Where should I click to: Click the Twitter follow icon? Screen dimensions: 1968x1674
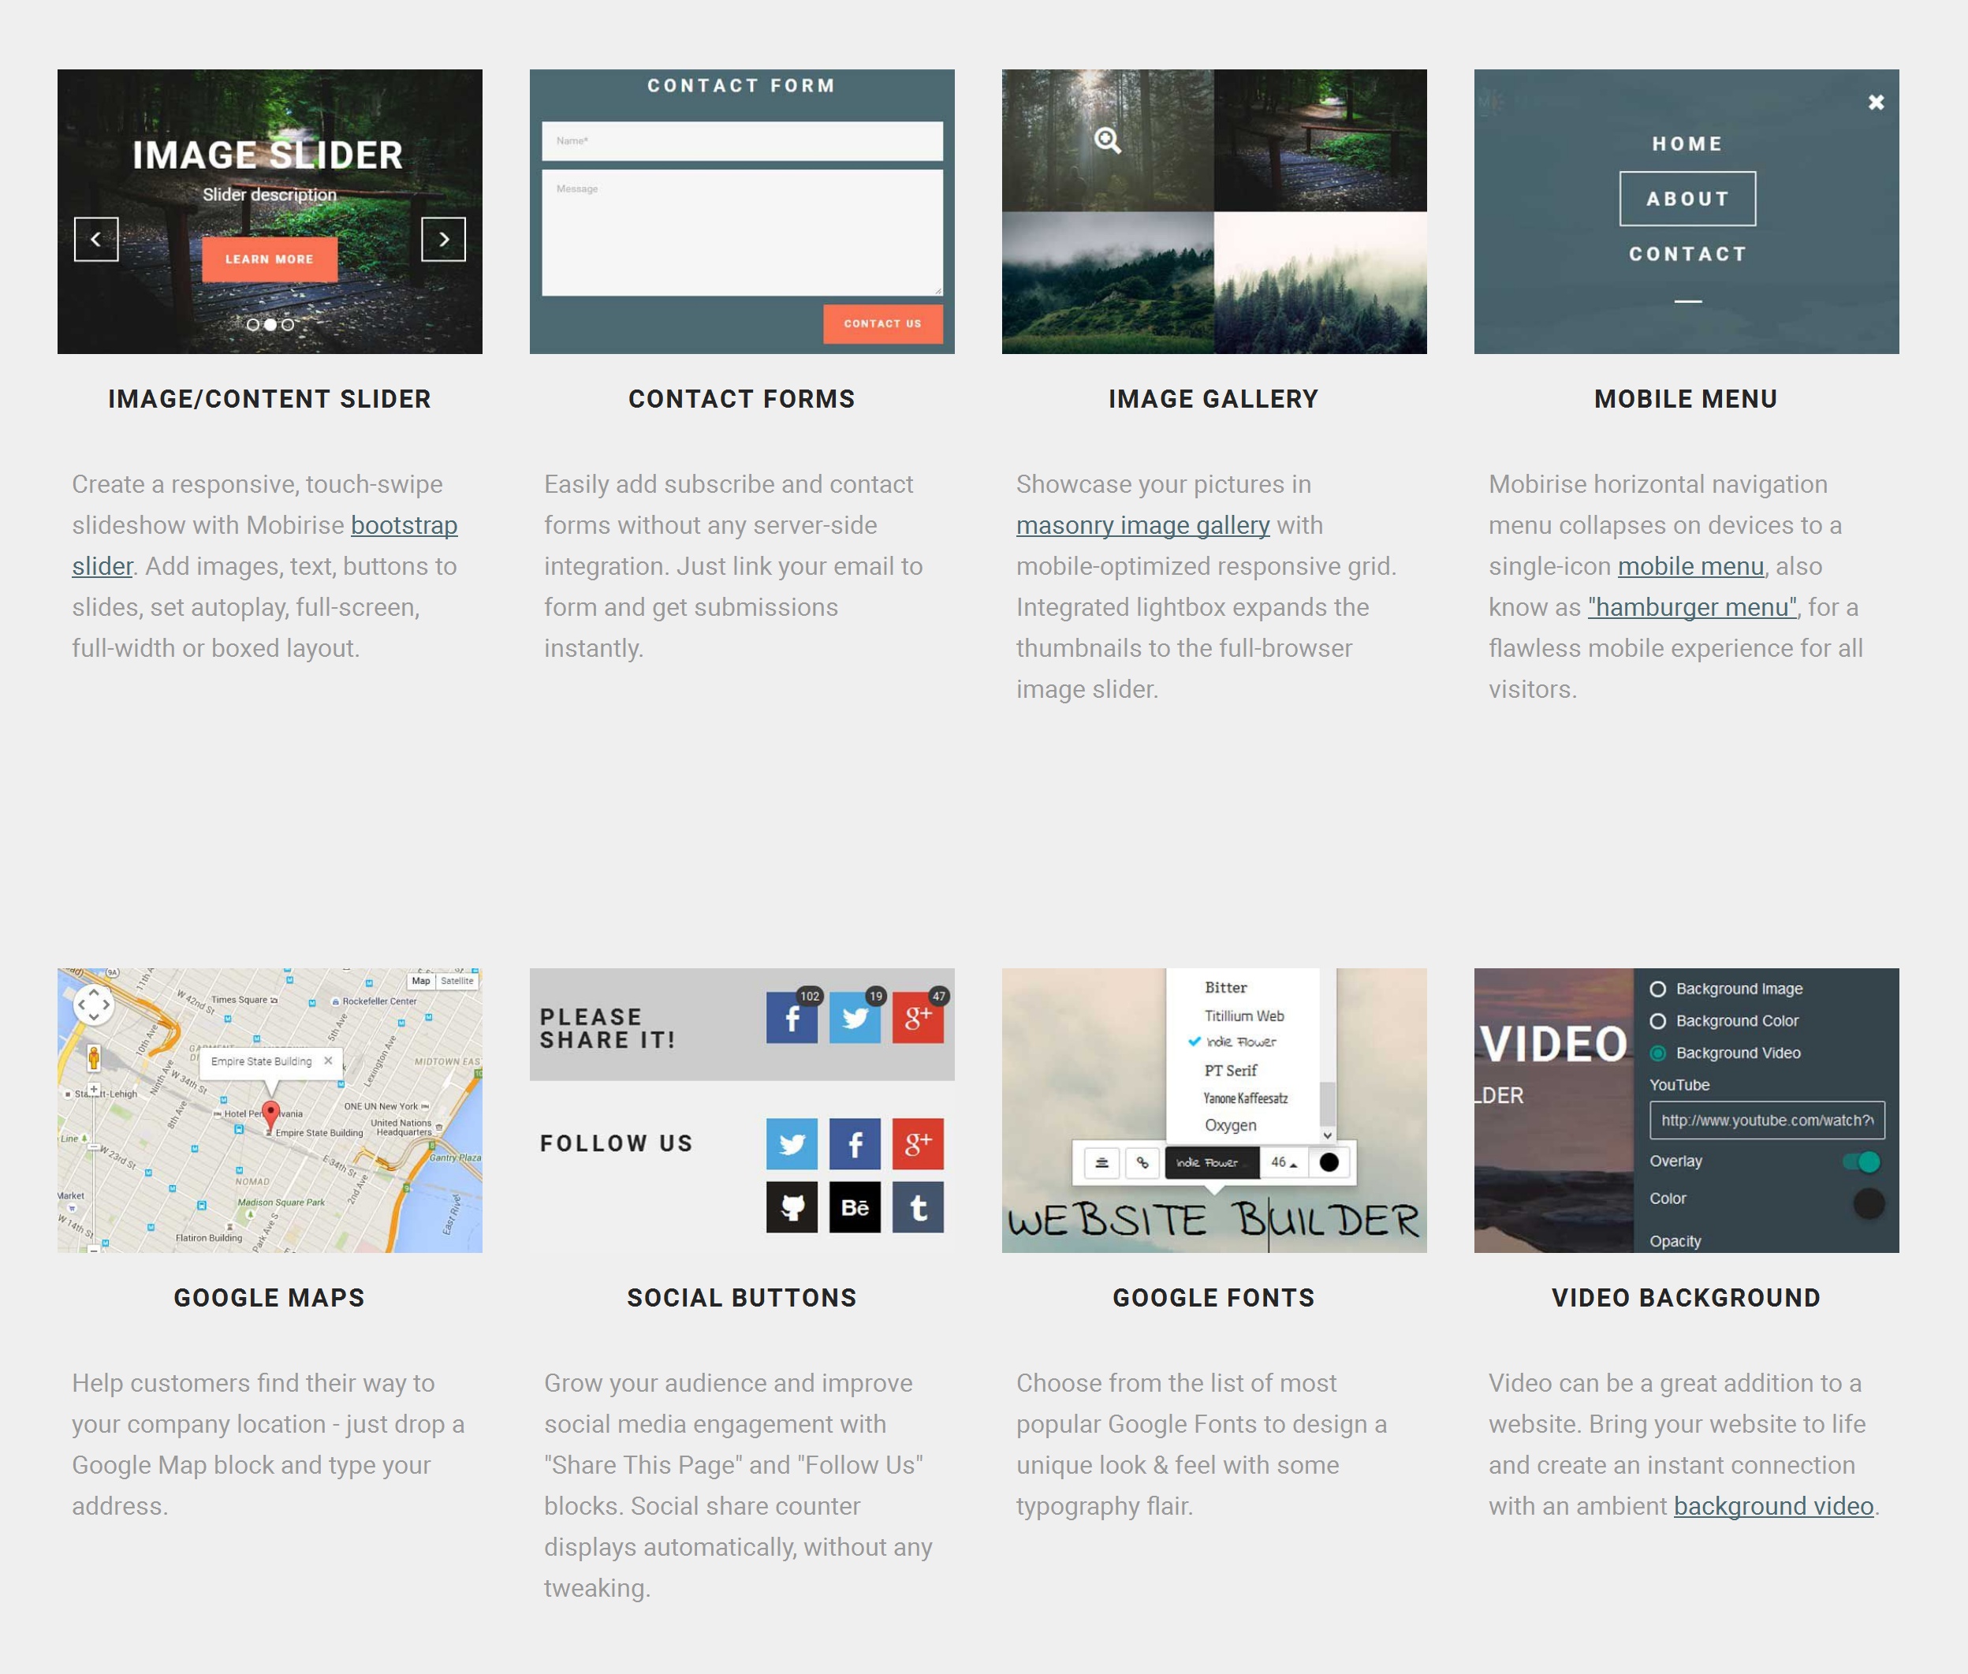coord(791,1144)
